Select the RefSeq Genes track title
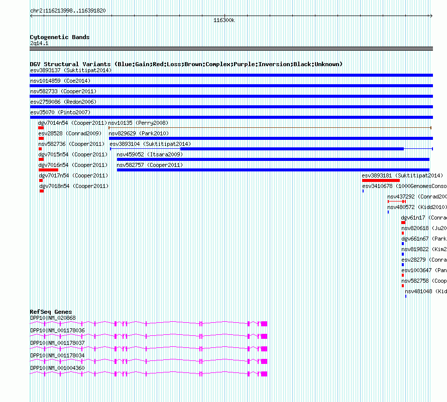 (x=51, y=312)
